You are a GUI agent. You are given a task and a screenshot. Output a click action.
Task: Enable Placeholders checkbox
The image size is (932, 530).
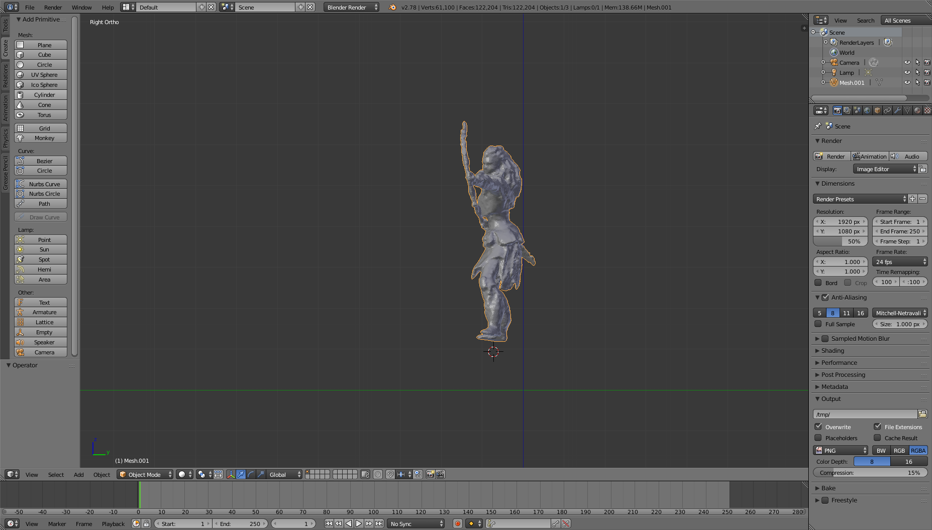pos(818,438)
